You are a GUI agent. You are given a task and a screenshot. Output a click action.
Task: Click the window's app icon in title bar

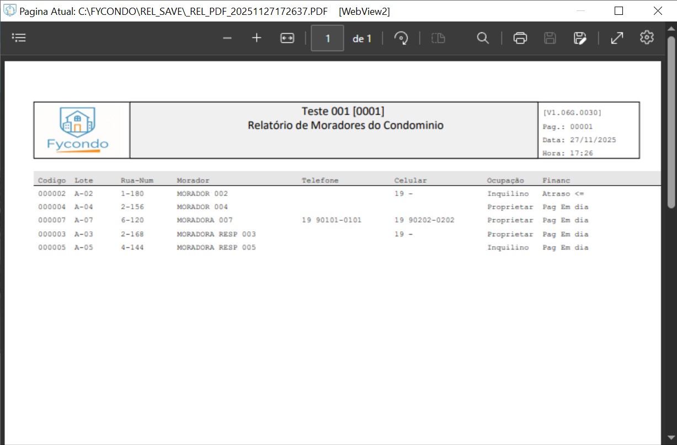point(10,10)
